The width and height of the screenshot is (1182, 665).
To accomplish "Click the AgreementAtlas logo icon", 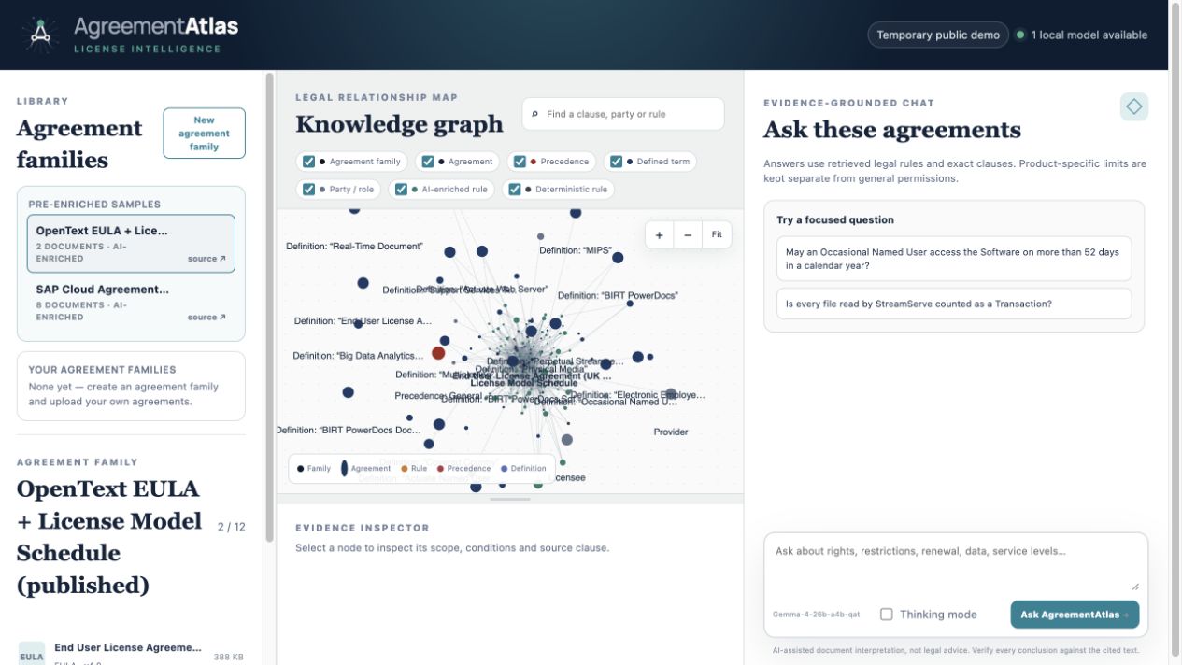I will tap(39, 35).
